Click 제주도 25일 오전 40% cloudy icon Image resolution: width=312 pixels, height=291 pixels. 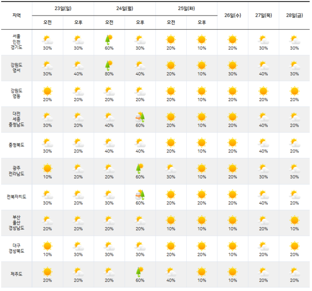pos(171,271)
